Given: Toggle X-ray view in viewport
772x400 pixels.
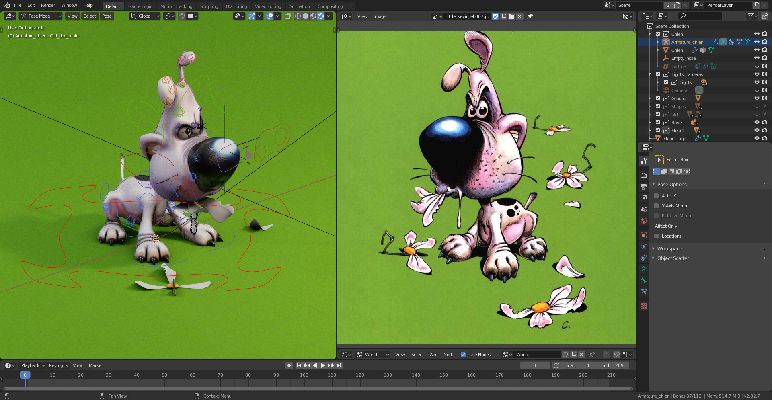Looking at the screenshot, I should coord(287,16).
